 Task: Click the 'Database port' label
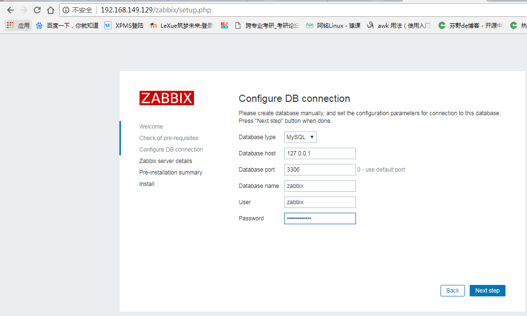(x=257, y=170)
